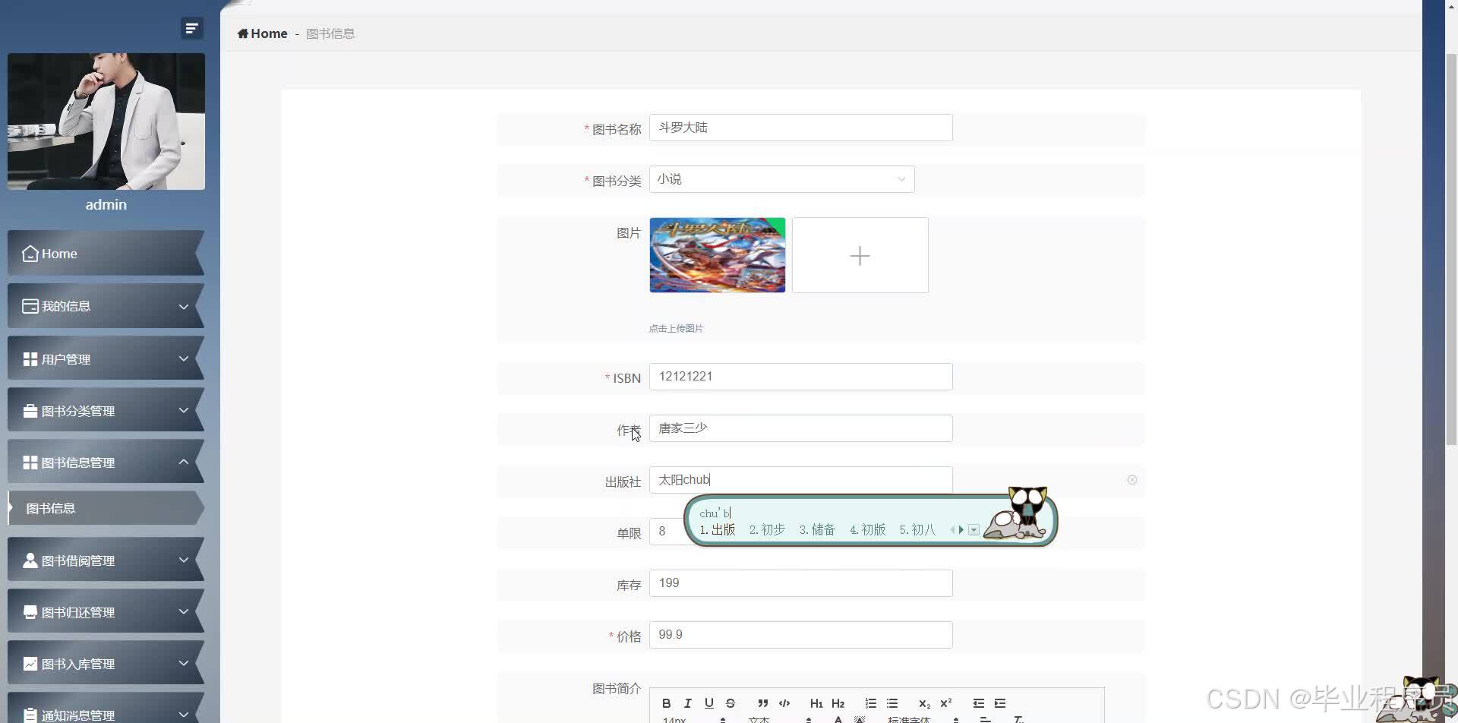The width and height of the screenshot is (1458, 723).
Task: Click the Home breadcrumb link
Action: [262, 33]
